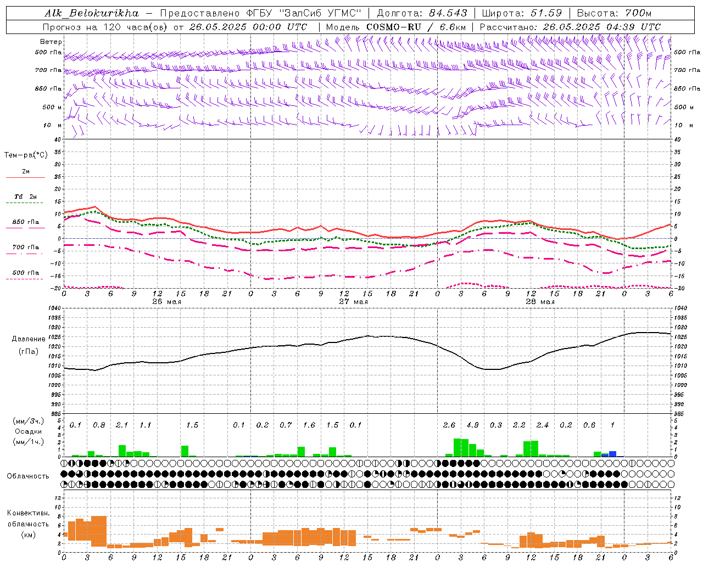Select the Конвективн. convective cloud label

[28, 513]
